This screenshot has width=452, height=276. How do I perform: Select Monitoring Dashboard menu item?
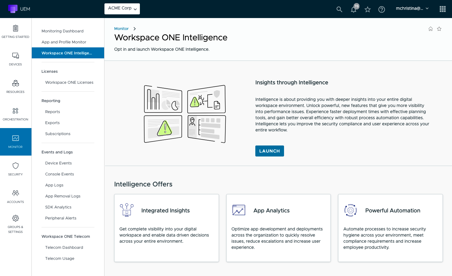tap(63, 31)
